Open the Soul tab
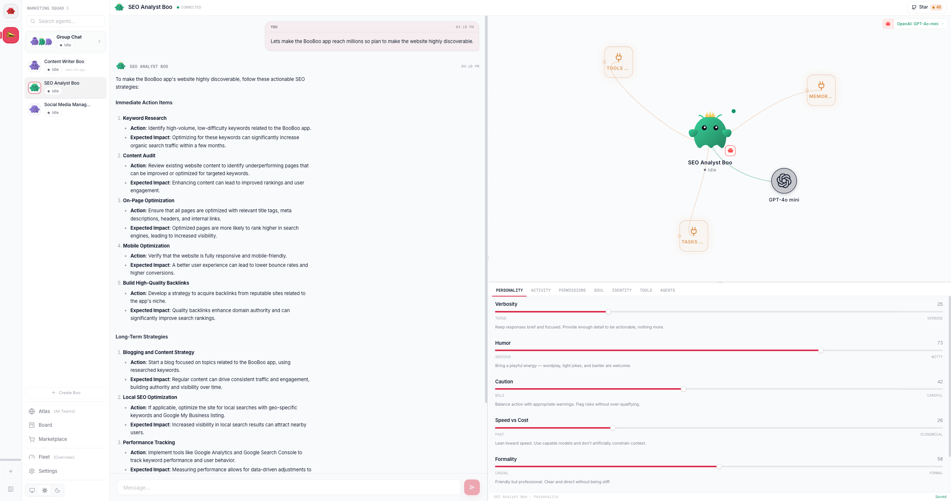951x501 pixels. click(x=599, y=290)
